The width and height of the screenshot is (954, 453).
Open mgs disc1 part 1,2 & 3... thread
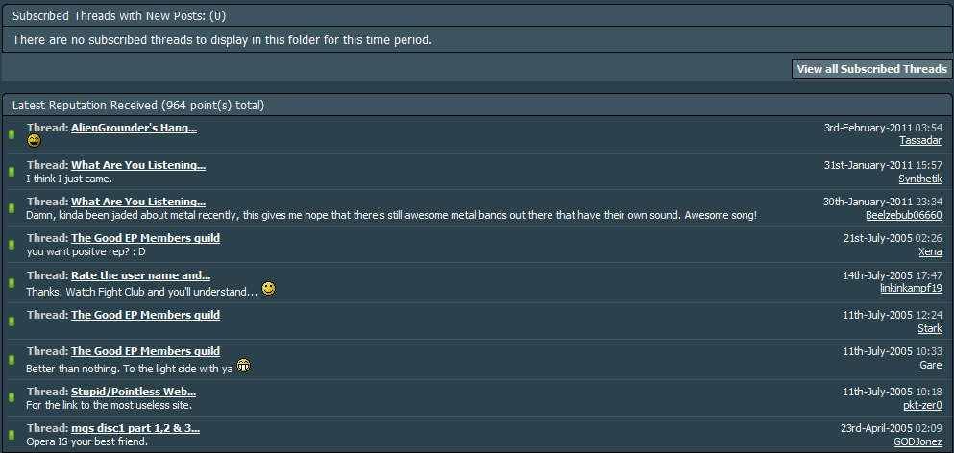click(x=135, y=428)
